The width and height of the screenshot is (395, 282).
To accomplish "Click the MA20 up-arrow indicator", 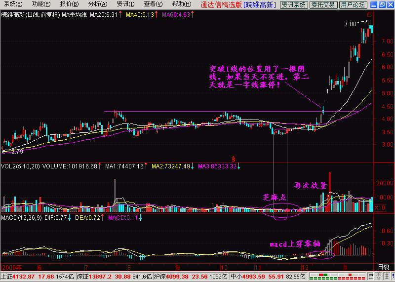I will (x=120, y=15).
